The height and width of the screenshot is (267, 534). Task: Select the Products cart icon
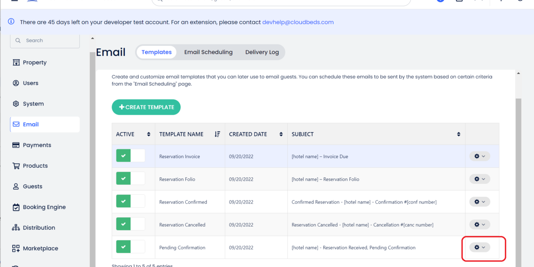pos(16,166)
